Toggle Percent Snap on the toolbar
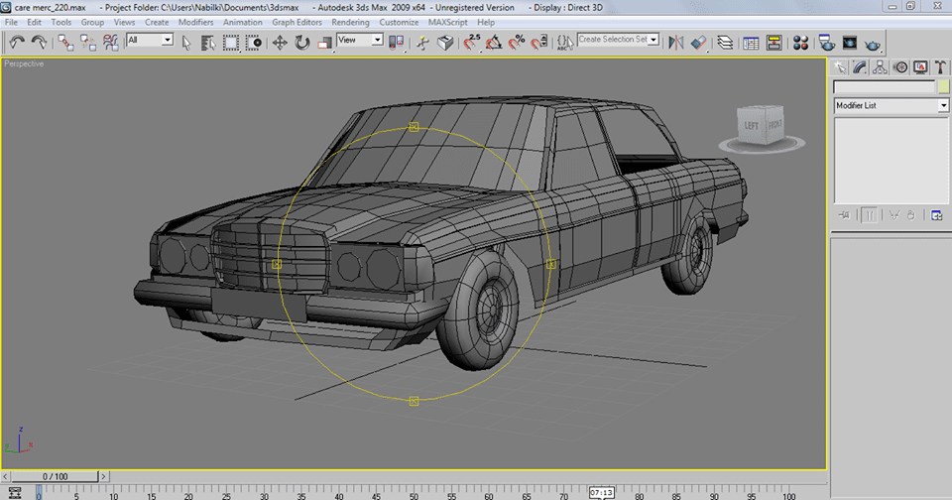The height and width of the screenshot is (500, 952). [x=516, y=42]
